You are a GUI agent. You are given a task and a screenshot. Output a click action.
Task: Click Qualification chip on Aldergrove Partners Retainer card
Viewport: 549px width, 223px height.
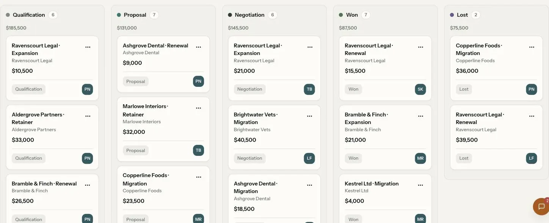point(29,158)
